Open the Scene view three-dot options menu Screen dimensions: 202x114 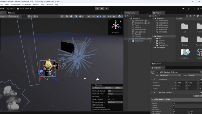click(x=122, y=13)
